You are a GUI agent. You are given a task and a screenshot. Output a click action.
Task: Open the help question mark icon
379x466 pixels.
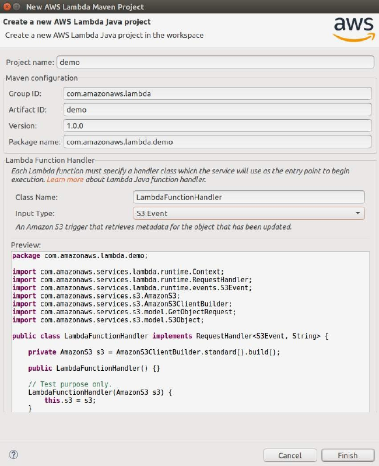click(x=14, y=454)
